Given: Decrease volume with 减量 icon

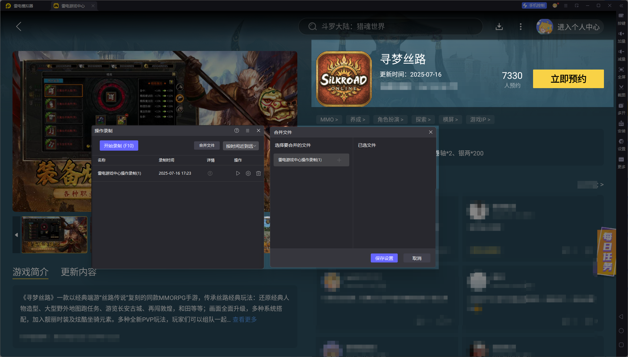Looking at the screenshot, I should pyautogui.click(x=621, y=55).
